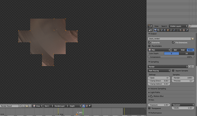Open the outliner Search menu

point(164,26)
